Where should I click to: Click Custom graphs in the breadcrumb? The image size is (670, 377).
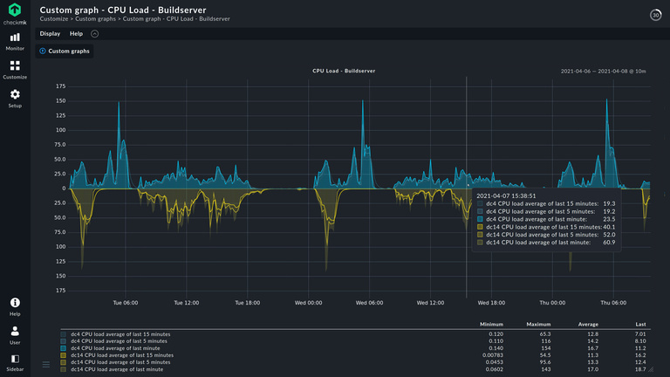pyautogui.click(x=96, y=18)
